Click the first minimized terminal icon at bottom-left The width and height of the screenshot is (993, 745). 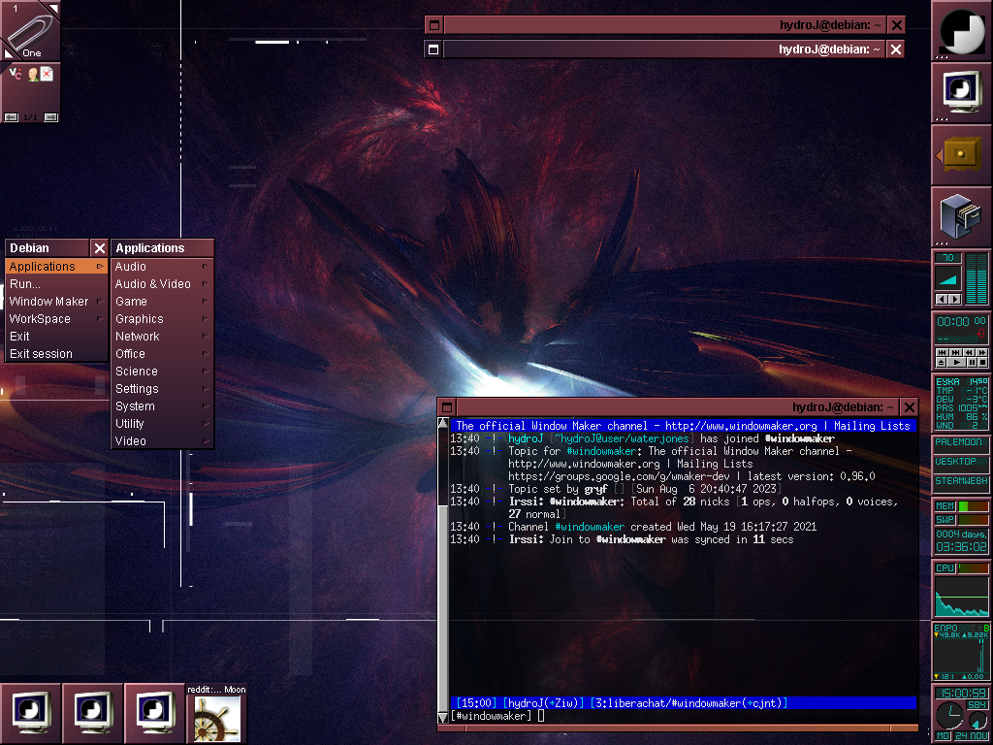pyautogui.click(x=30, y=713)
